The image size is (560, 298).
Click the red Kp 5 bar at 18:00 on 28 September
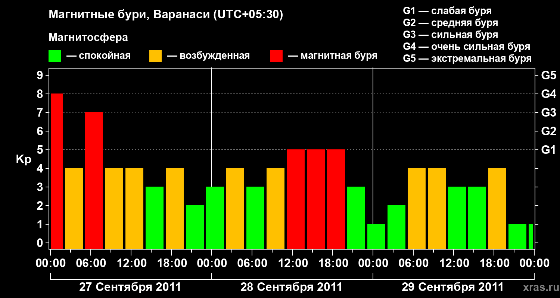(336, 199)
